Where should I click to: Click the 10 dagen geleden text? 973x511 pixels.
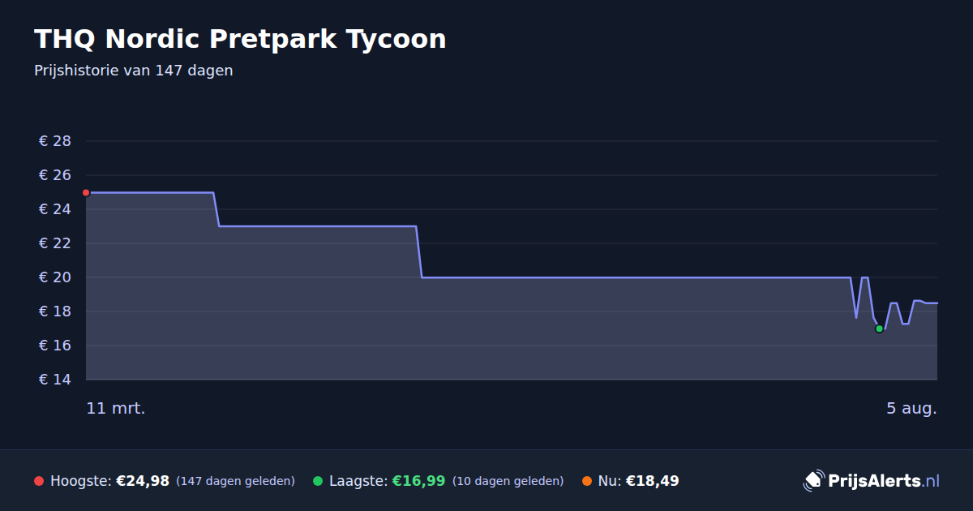click(508, 481)
